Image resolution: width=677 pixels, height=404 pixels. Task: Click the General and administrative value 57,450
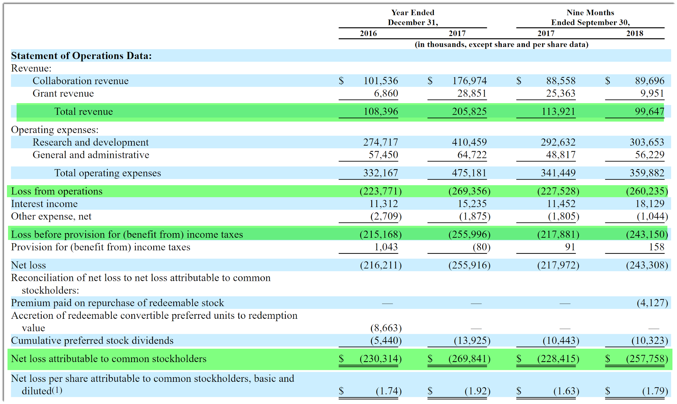coord(383,155)
